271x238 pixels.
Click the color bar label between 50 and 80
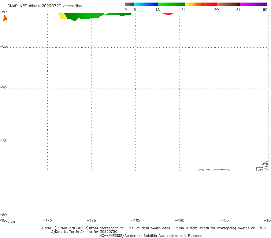tap(238, 10)
